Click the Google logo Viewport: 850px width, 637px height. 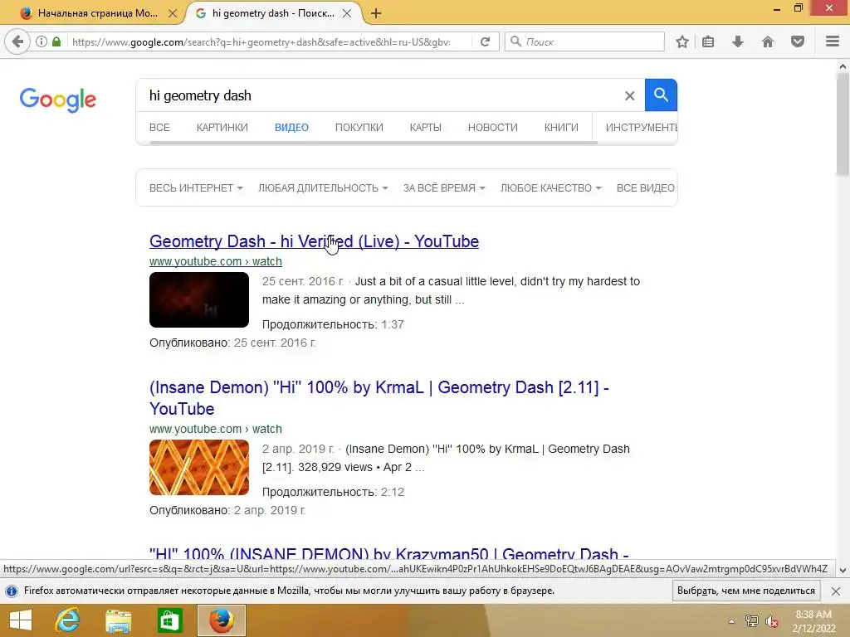(58, 100)
